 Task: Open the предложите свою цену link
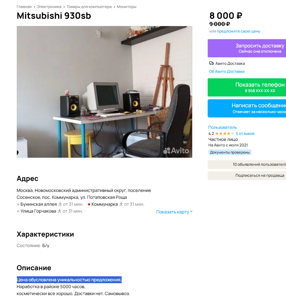238,31
